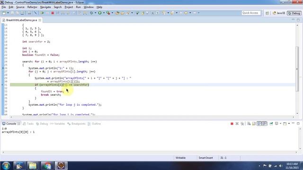This screenshot has width=303, height=170.
Task: Resume the debug session with the green Resume icon
Action: pyautogui.click(x=42, y=13)
